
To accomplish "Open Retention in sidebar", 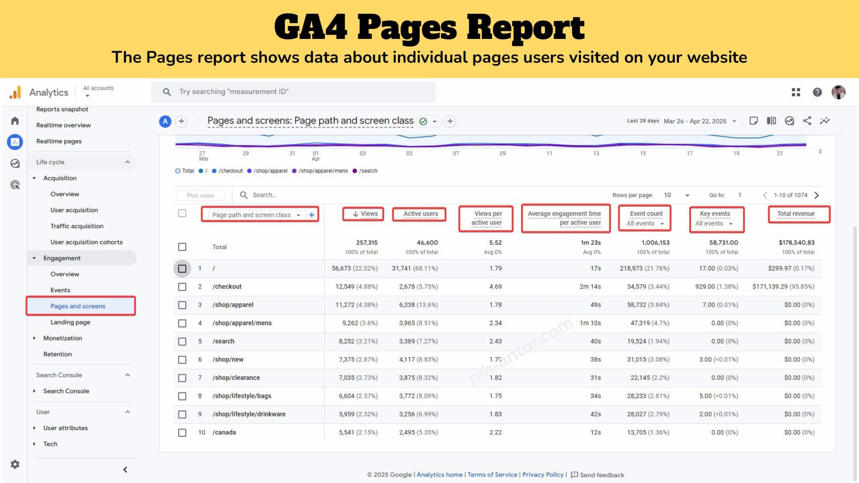I will (57, 354).
